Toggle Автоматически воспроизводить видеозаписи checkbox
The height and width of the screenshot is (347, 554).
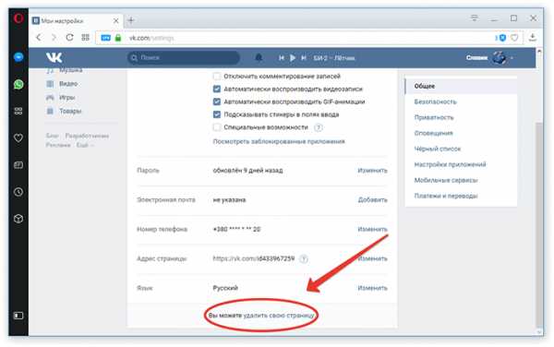click(217, 89)
